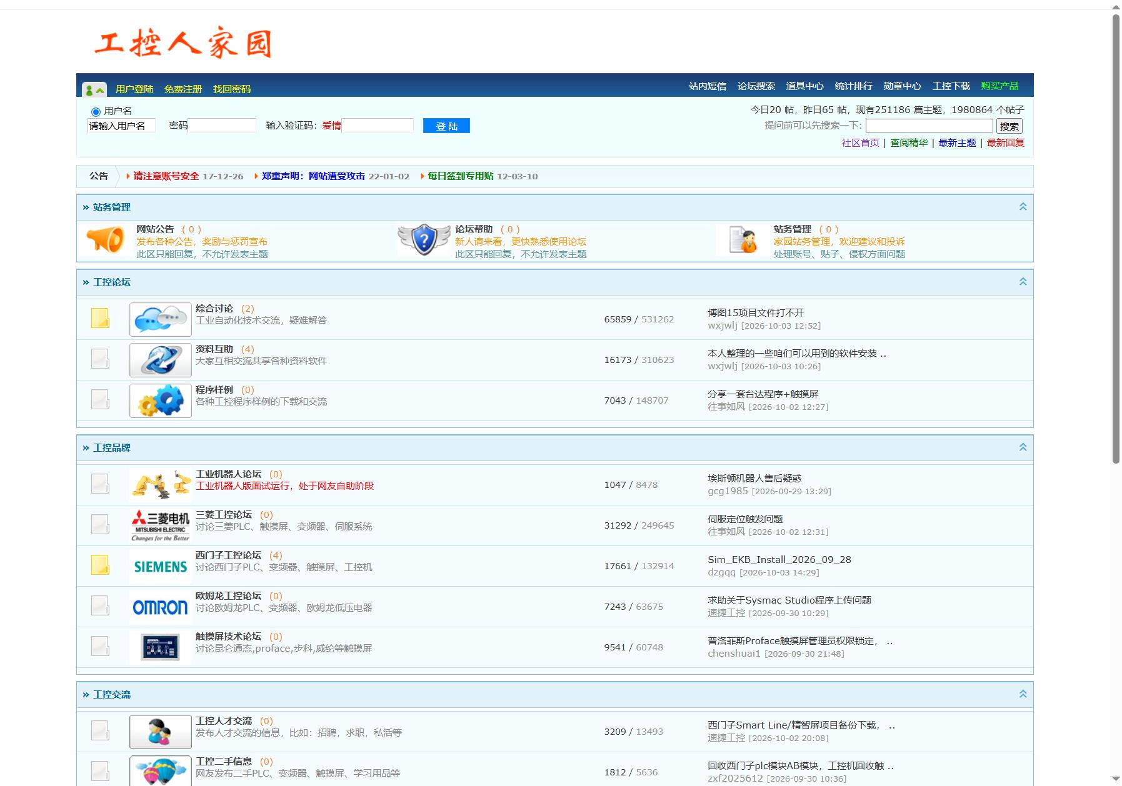Click the blue 登陆 button
The height and width of the screenshot is (786, 1122).
pos(446,126)
